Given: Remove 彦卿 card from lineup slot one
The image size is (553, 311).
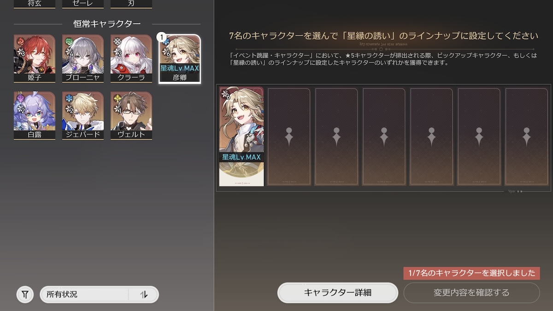Looking at the screenshot, I should pyautogui.click(x=241, y=137).
